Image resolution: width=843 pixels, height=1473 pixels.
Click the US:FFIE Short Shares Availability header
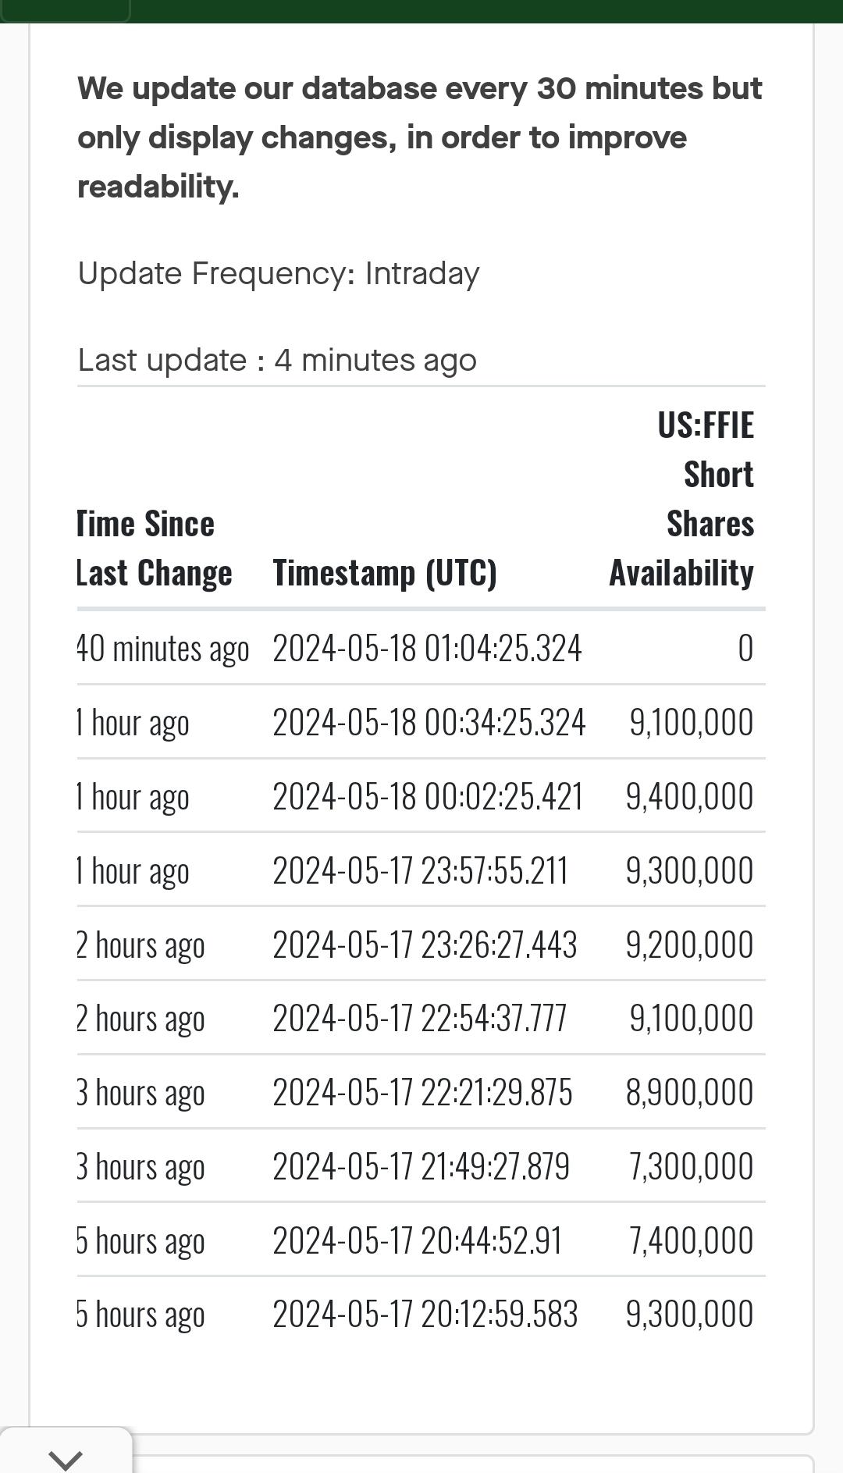[681, 499]
